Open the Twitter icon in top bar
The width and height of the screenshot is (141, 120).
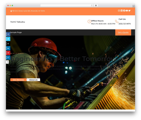tap(129, 11)
